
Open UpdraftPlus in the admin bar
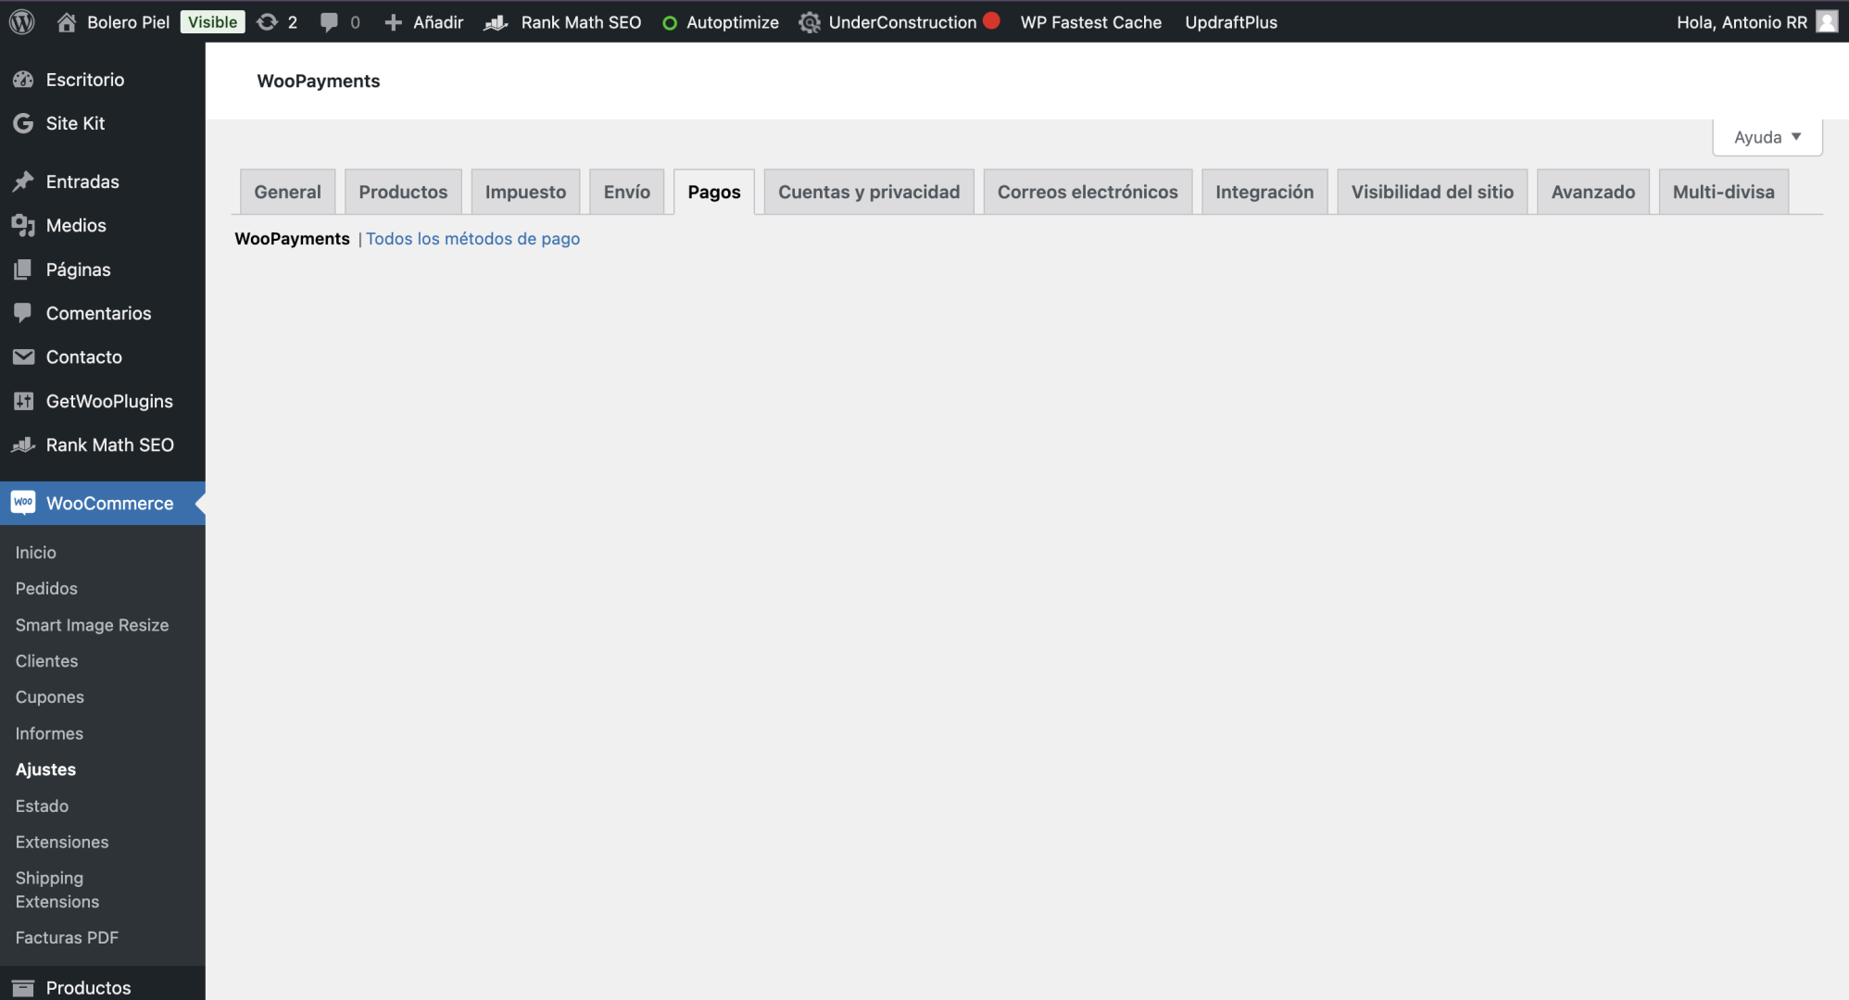tap(1231, 22)
